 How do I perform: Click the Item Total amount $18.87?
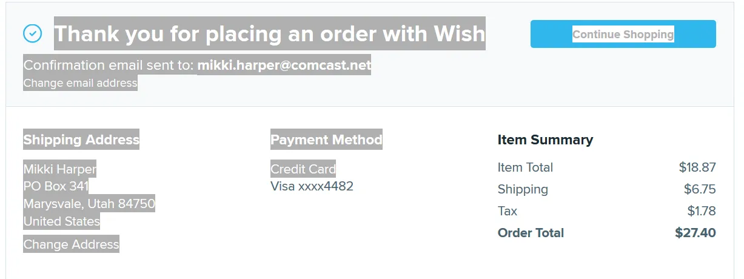pyautogui.click(x=697, y=167)
